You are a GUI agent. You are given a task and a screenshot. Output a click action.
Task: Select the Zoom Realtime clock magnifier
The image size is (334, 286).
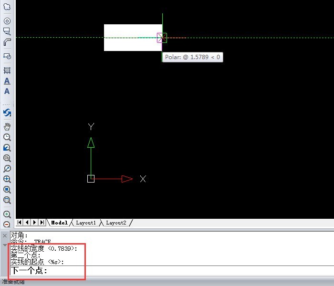pyautogui.click(x=7, y=137)
